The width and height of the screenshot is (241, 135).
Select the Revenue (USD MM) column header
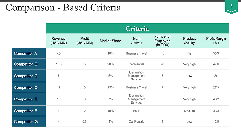coord(59,41)
